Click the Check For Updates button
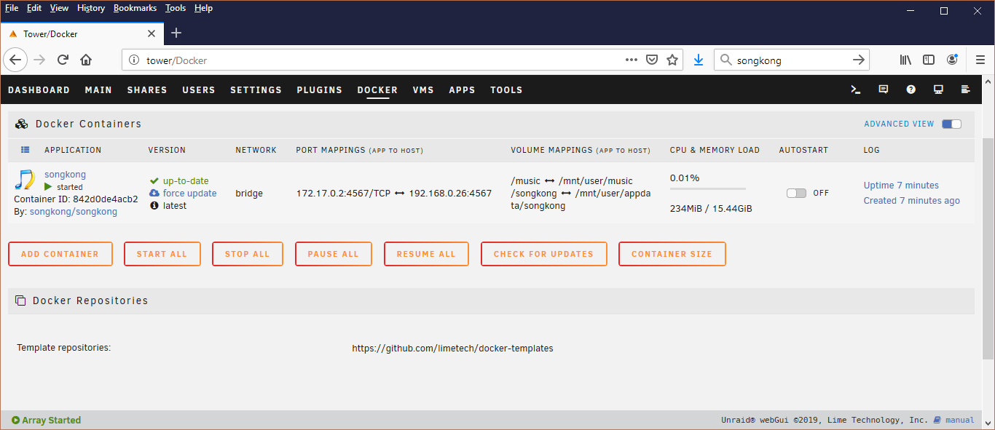 coord(544,254)
